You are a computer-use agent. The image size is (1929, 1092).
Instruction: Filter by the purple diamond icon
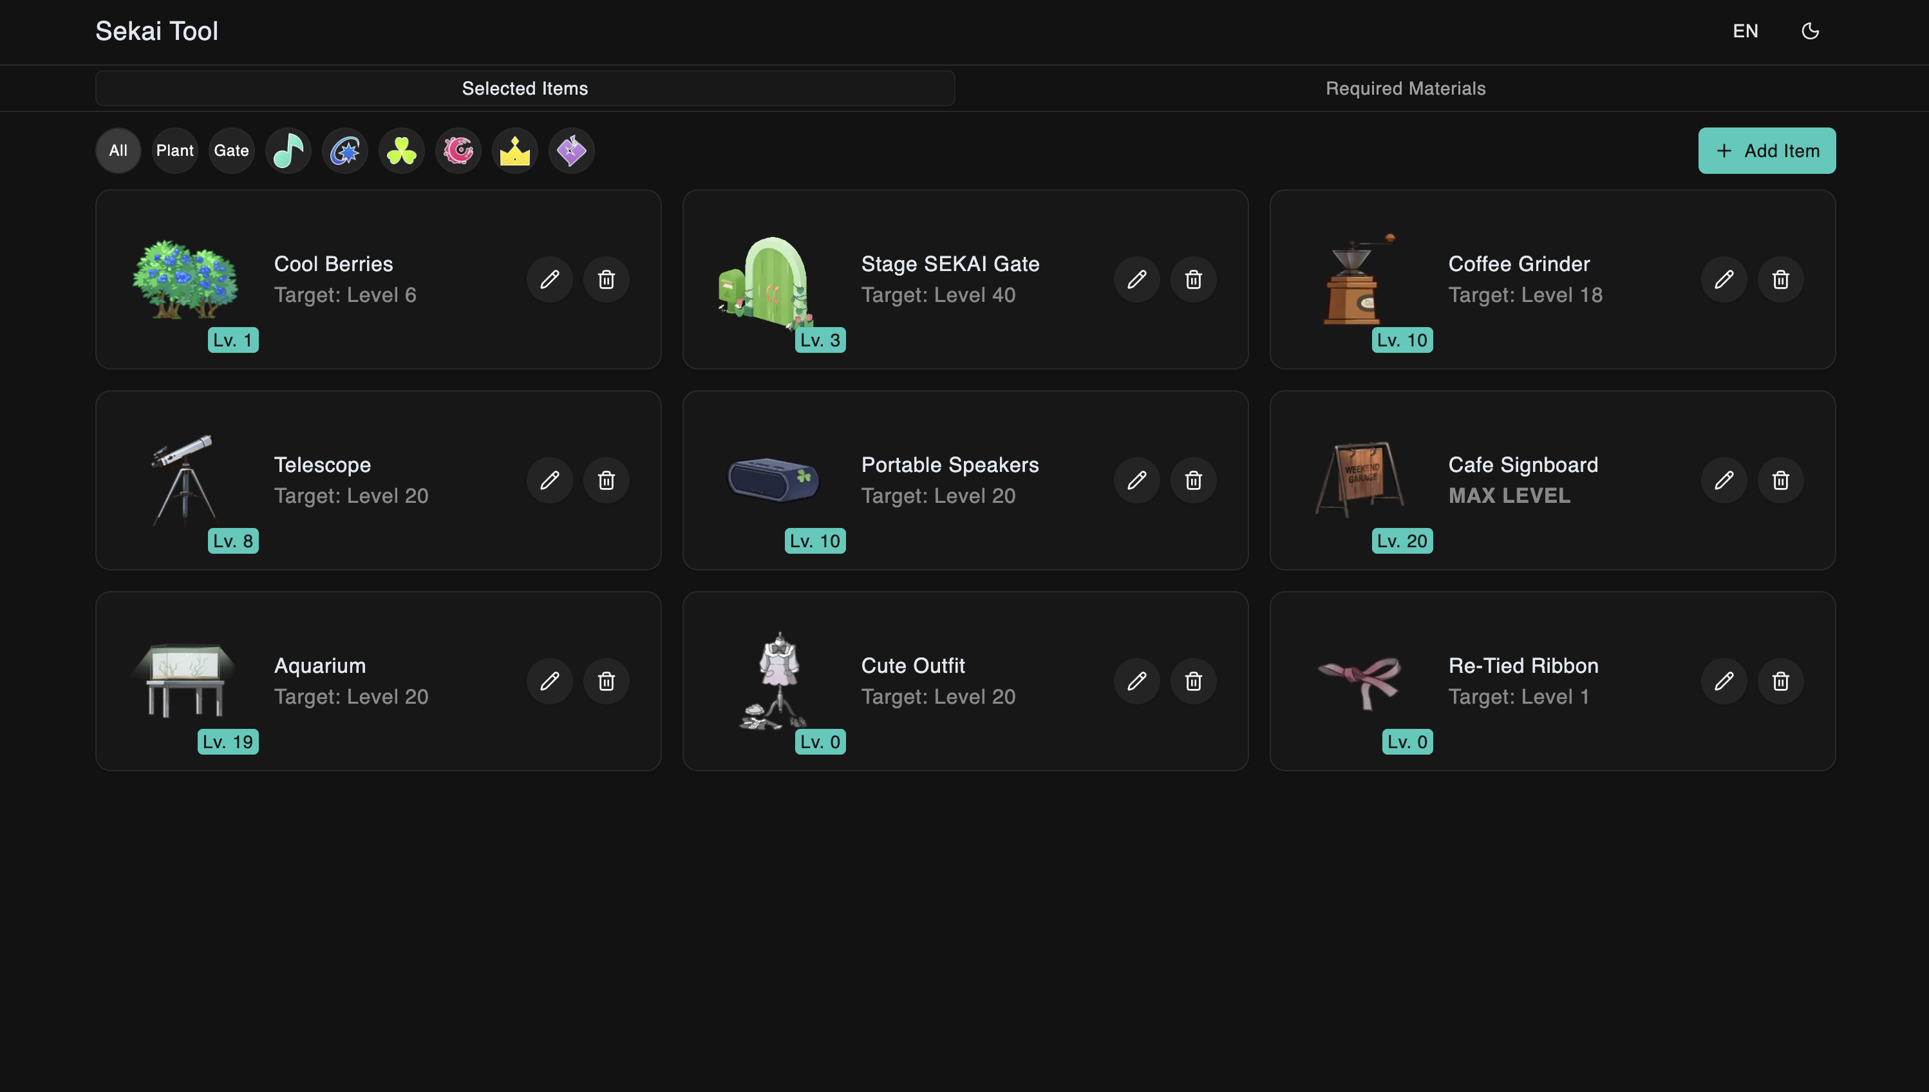pos(572,151)
